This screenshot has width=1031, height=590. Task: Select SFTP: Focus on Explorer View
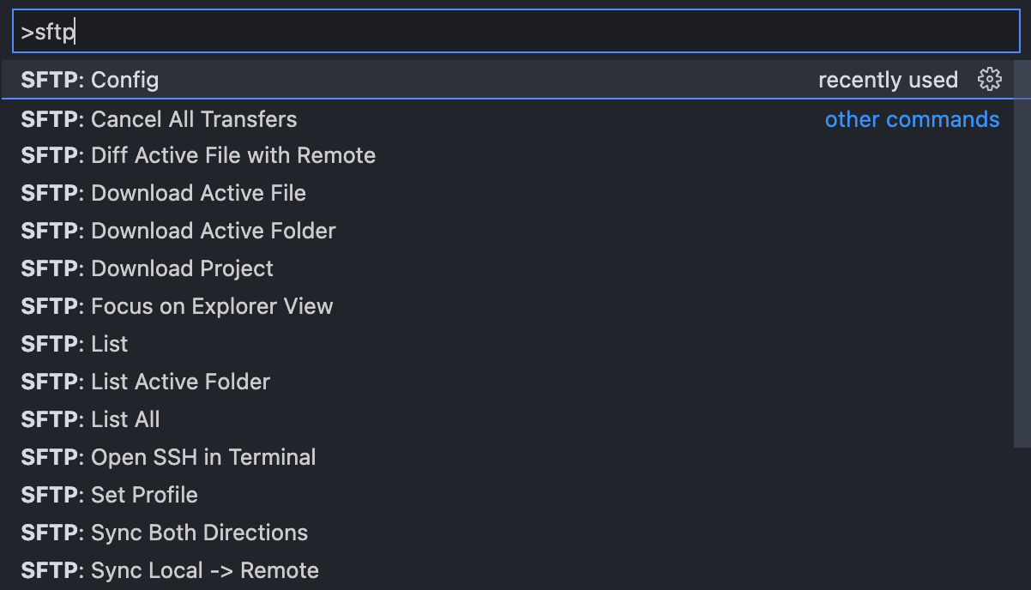point(507,307)
